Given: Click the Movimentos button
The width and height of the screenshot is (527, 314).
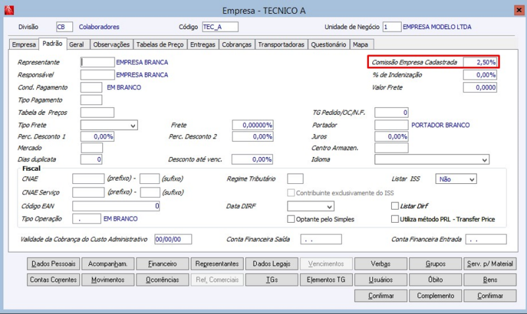Looking at the screenshot, I should coord(108,280).
